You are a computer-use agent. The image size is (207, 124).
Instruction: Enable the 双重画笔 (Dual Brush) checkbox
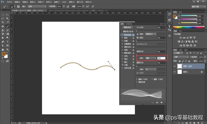123,44
